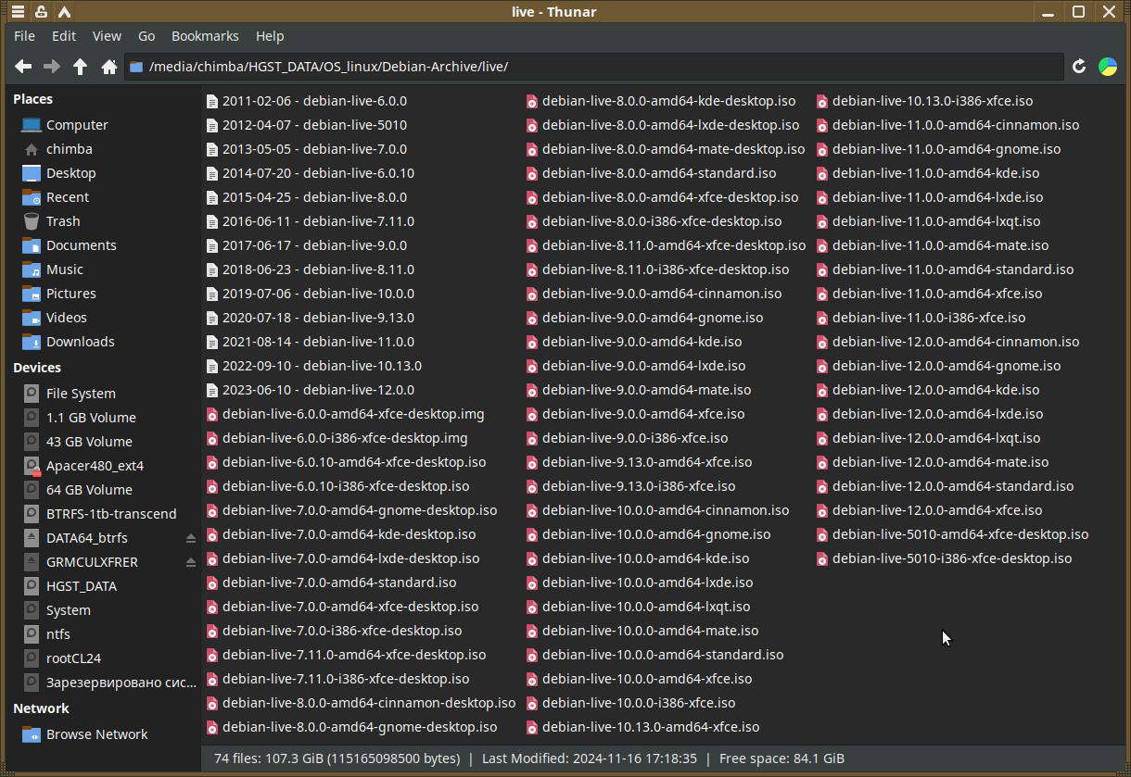Open Computer in Places sidebar

click(65, 125)
